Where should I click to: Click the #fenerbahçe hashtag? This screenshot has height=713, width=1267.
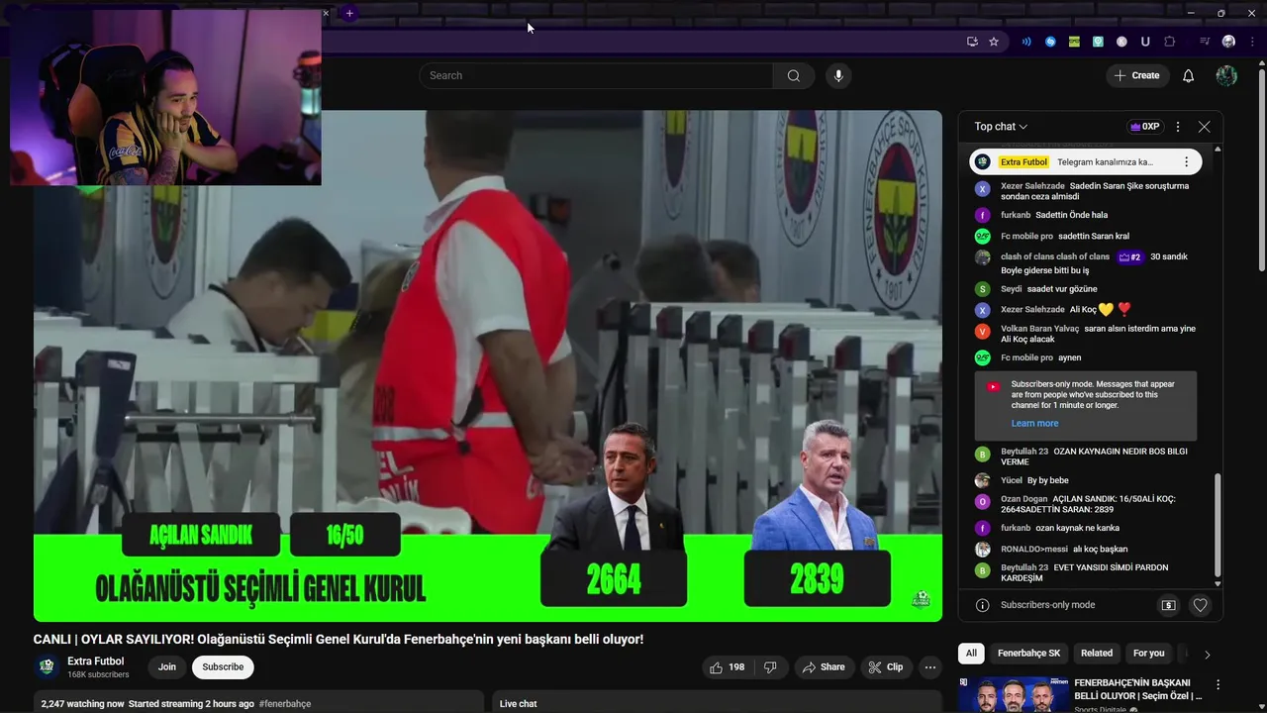pos(285,704)
